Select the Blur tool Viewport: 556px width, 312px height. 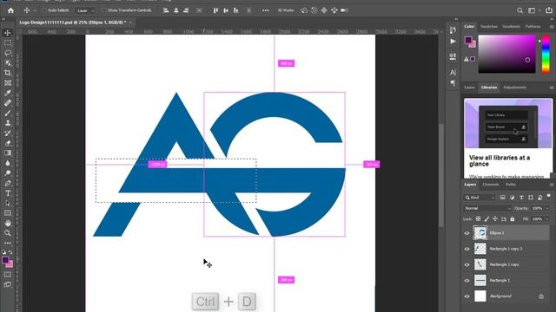[8, 163]
